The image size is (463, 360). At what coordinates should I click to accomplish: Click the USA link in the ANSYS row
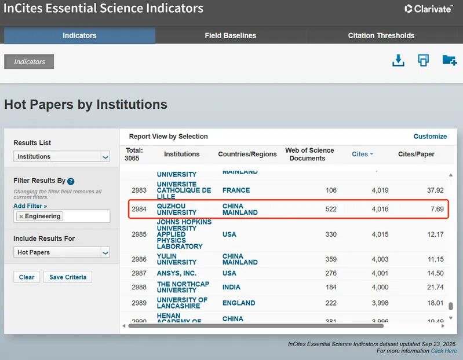click(x=229, y=273)
